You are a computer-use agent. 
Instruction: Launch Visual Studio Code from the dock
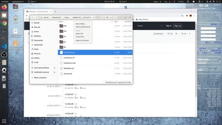tap(4, 47)
